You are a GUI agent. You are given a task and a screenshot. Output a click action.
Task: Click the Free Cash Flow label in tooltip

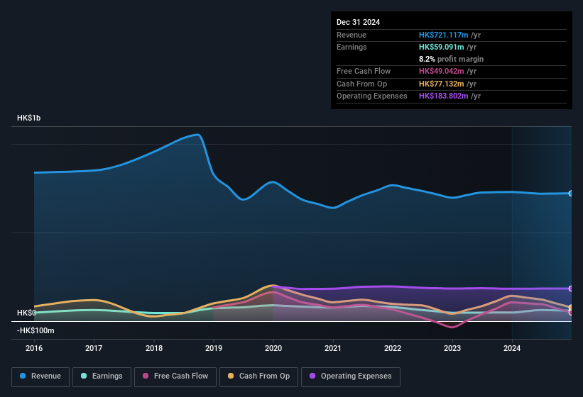[364, 71]
